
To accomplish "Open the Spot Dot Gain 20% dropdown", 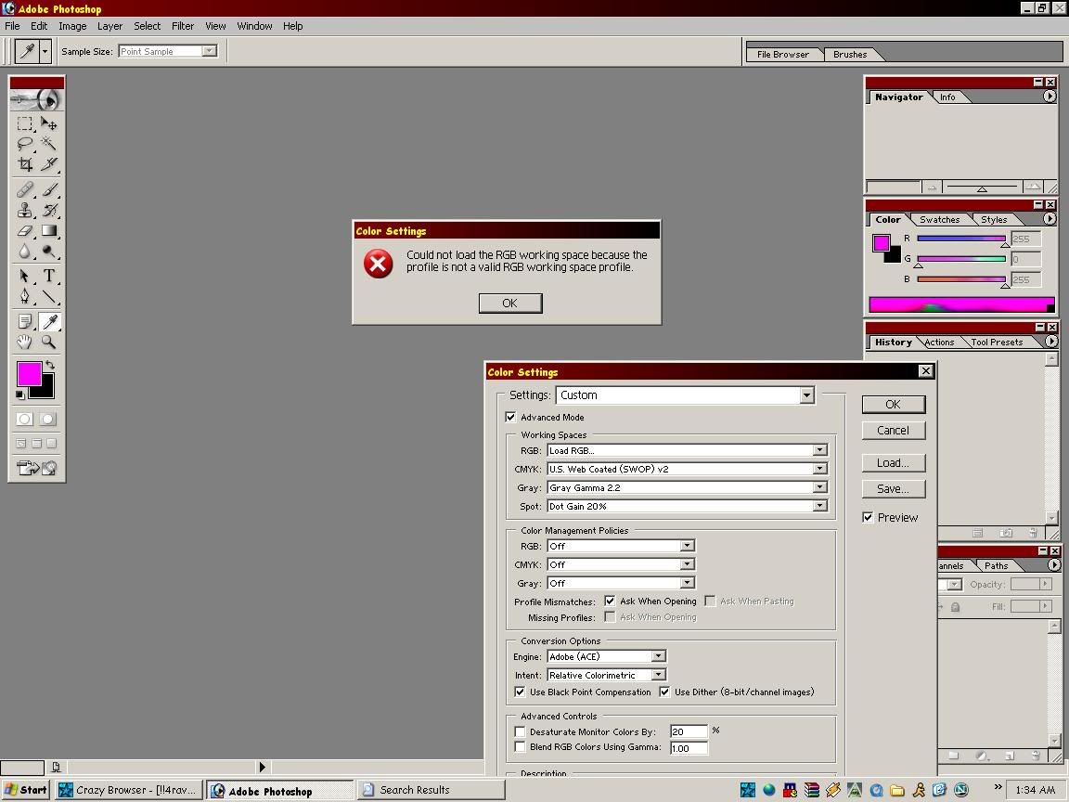I will (688, 505).
